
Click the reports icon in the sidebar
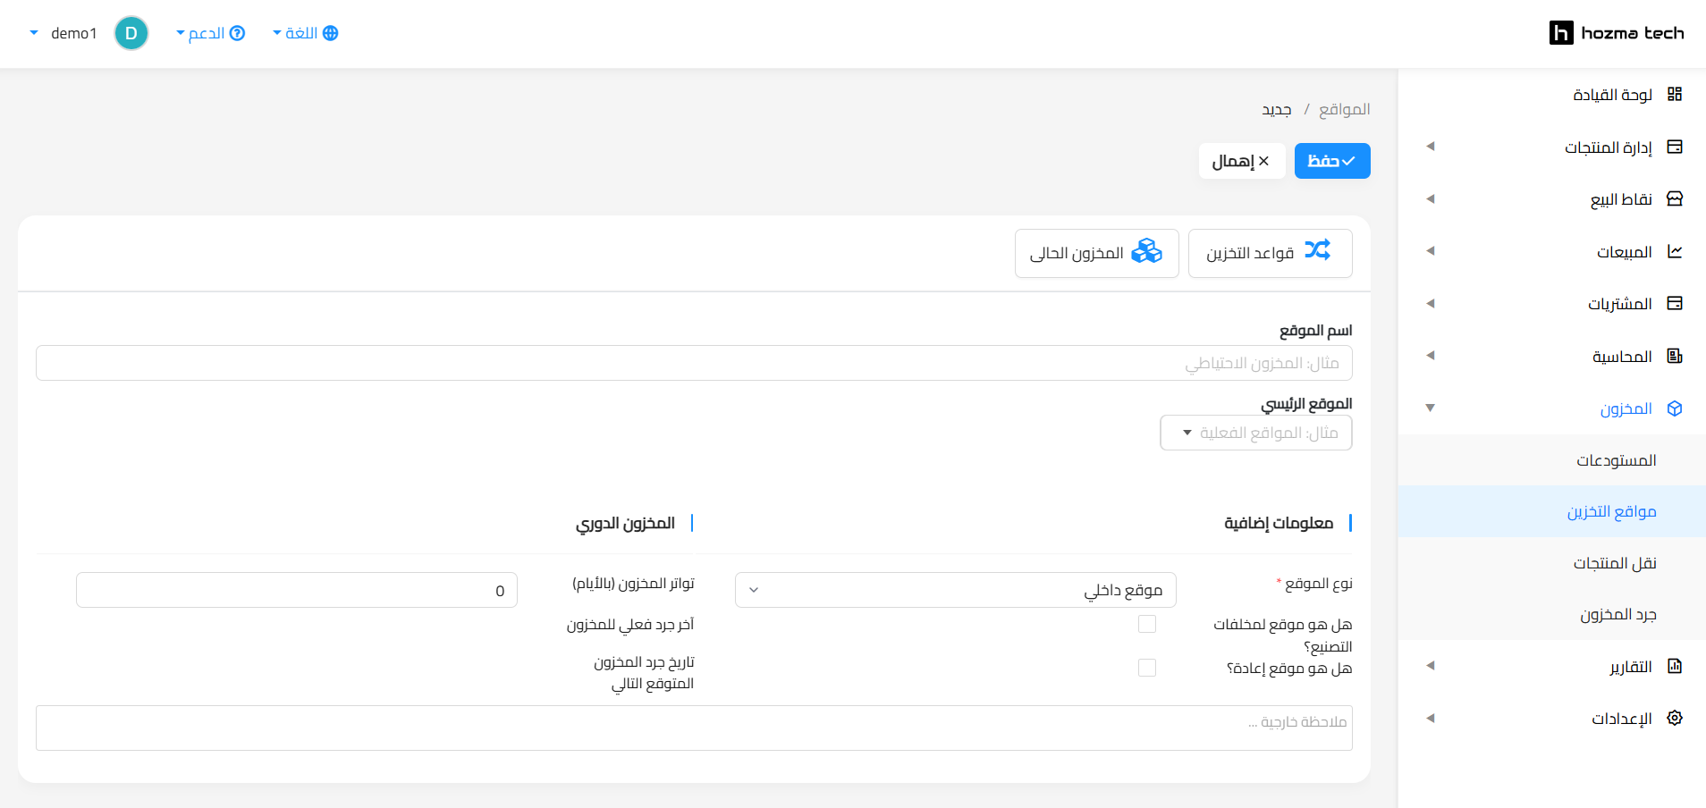coord(1675,666)
